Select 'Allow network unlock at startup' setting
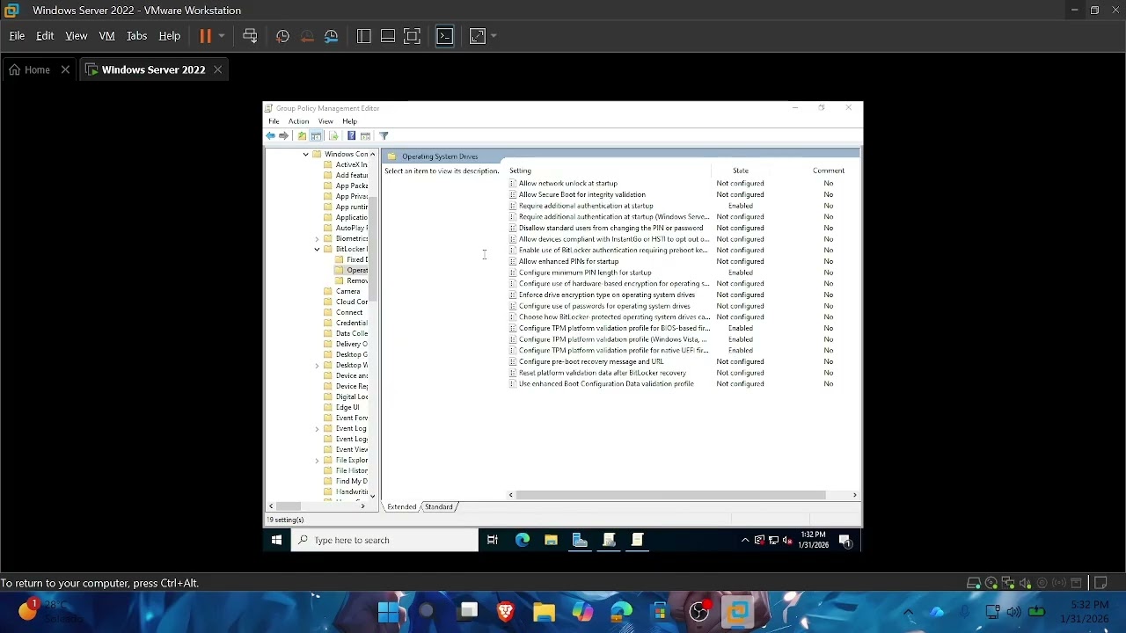This screenshot has height=633, width=1126. coord(568,184)
